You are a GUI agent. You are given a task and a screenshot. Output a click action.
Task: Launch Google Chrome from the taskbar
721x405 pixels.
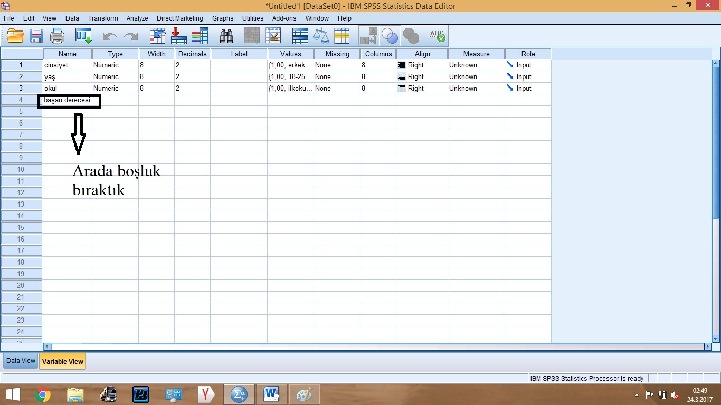coord(43,394)
